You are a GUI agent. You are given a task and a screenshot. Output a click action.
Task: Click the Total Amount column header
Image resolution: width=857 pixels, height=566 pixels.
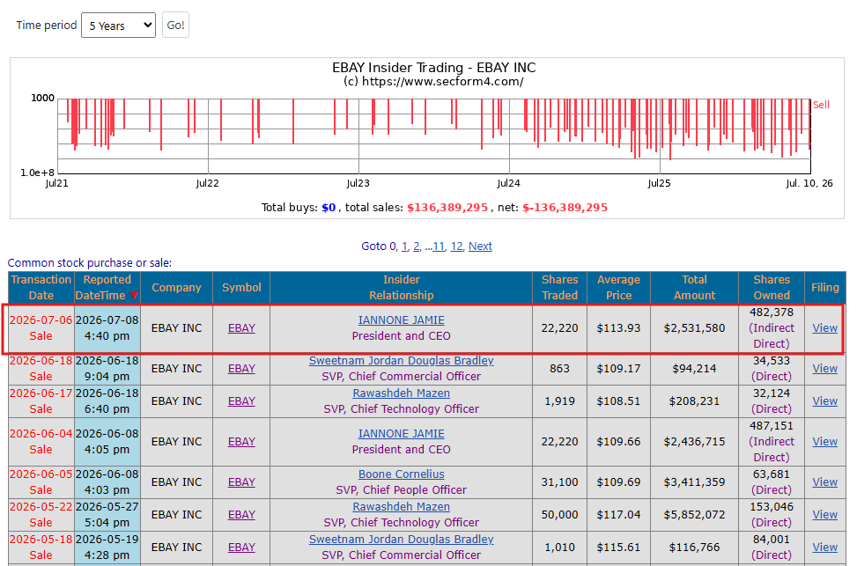pyautogui.click(x=694, y=287)
